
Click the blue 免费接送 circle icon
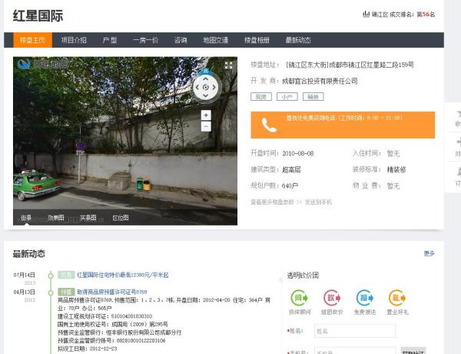[365, 298]
